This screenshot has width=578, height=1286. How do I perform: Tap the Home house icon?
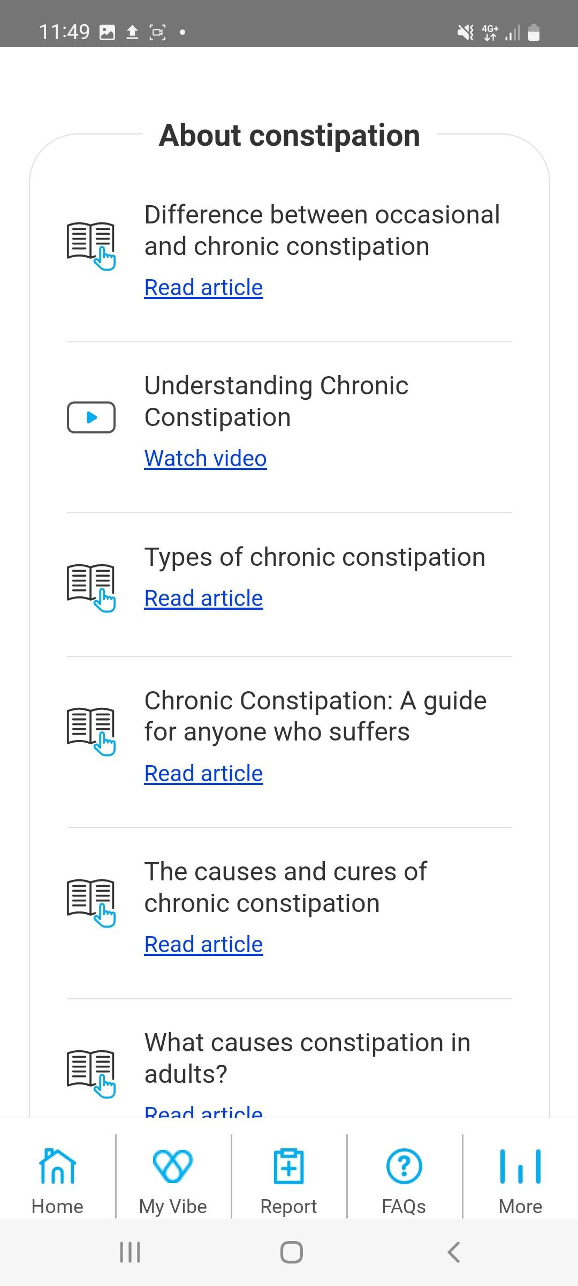pyautogui.click(x=57, y=1166)
